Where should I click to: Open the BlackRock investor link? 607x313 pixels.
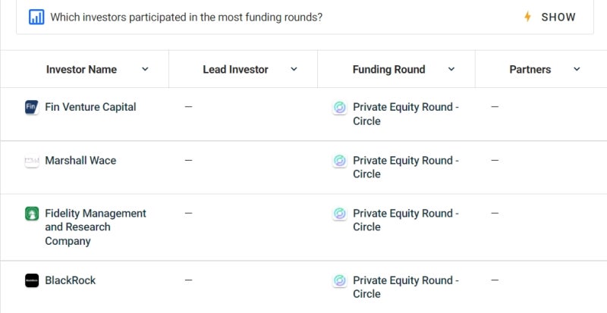click(x=70, y=280)
